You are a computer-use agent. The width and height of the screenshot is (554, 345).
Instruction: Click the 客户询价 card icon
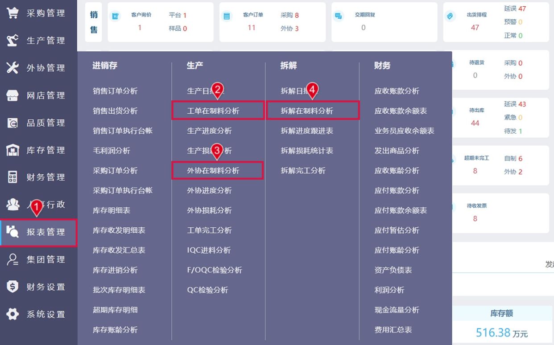tap(115, 16)
